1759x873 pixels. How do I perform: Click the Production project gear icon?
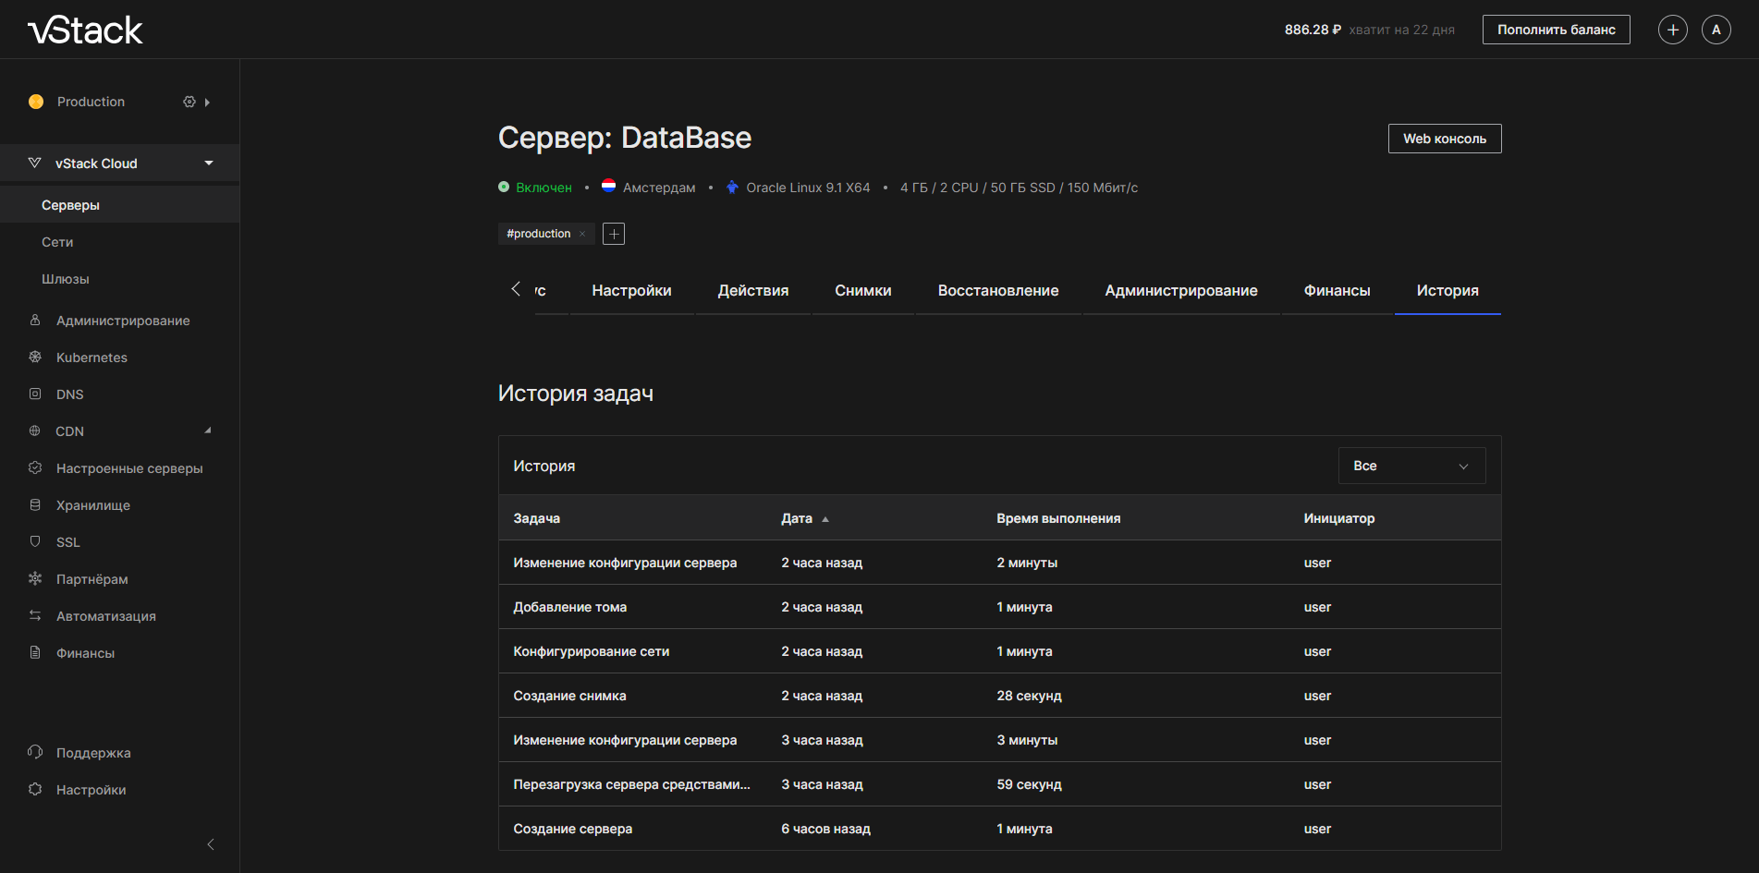tap(189, 102)
